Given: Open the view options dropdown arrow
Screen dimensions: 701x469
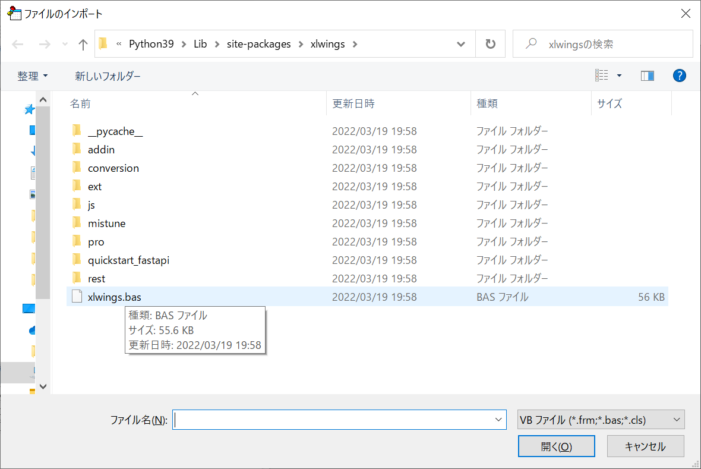Looking at the screenshot, I should point(619,75).
